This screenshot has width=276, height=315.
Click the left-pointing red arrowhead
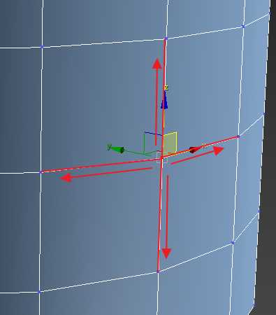(66, 178)
